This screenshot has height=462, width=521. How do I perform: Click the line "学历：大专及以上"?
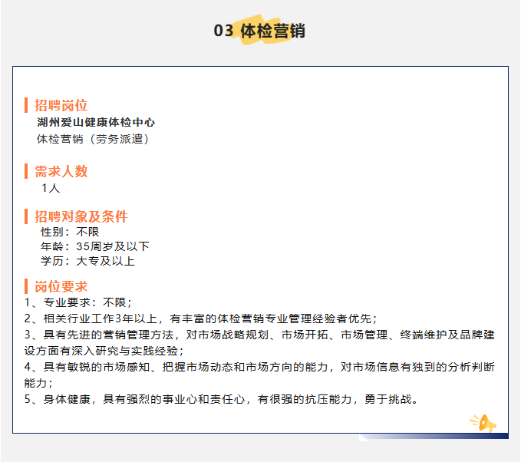point(87,261)
